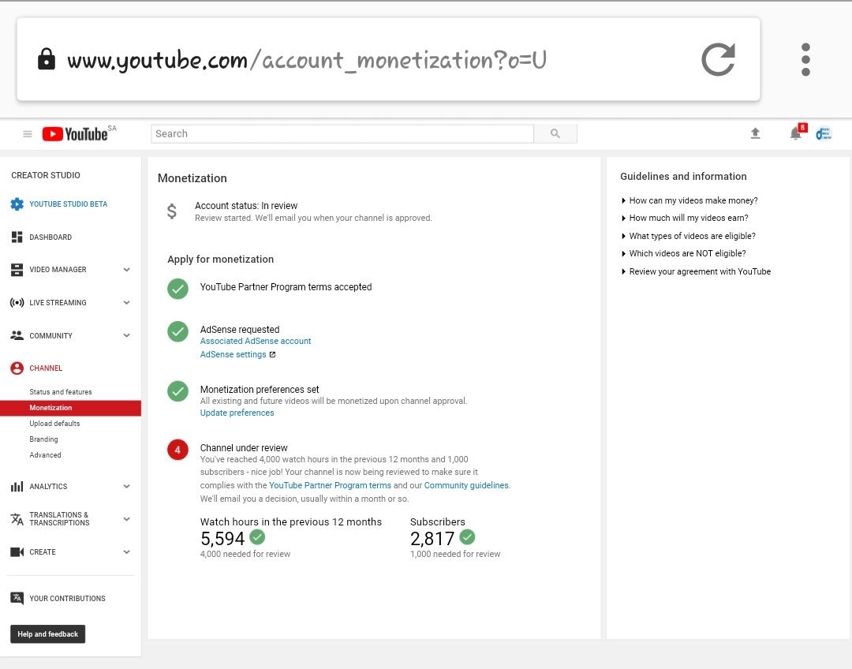Click green check next to 5,594 watch hours
The width and height of the screenshot is (852, 669).
click(257, 537)
